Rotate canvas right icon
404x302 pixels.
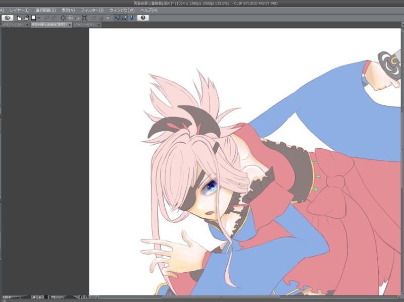click(x=87, y=297)
